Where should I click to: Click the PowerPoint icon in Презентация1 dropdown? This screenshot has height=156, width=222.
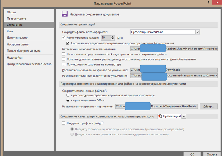coord(160,116)
